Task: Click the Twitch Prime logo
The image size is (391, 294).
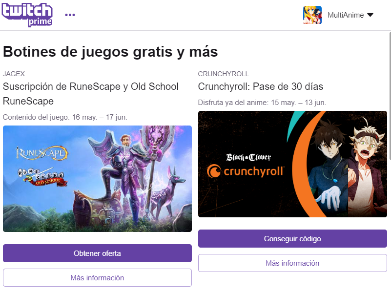Action: 27,15
